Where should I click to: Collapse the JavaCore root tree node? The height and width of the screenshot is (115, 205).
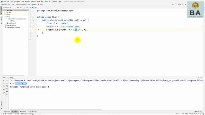4,10
